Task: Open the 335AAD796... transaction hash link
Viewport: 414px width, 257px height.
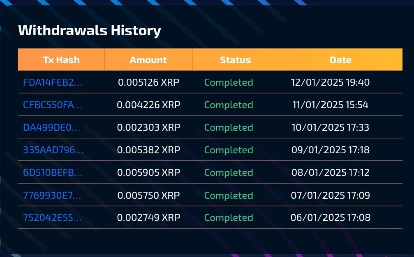Action: click(53, 150)
